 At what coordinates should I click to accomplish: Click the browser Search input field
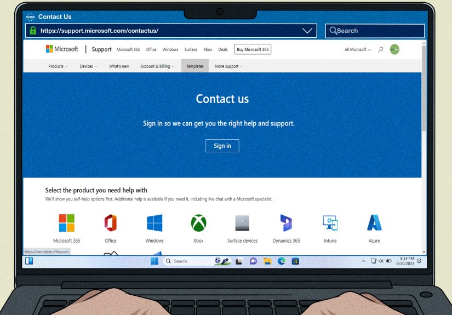378,31
